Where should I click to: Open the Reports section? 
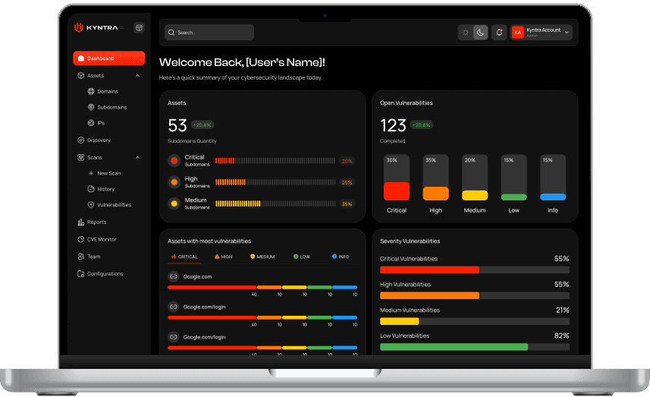[x=96, y=222]
